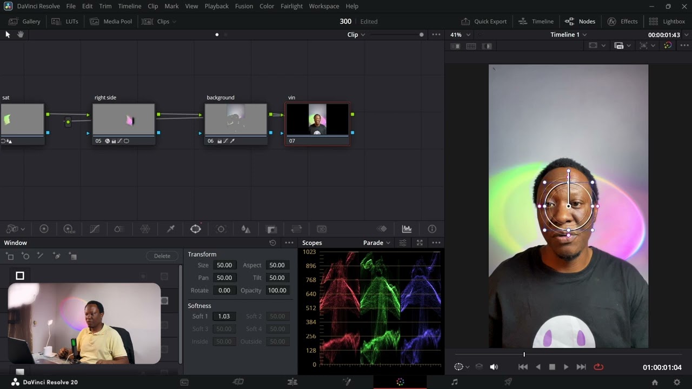Open the Playback menu

pyautogui.click(x=216, y=6)
